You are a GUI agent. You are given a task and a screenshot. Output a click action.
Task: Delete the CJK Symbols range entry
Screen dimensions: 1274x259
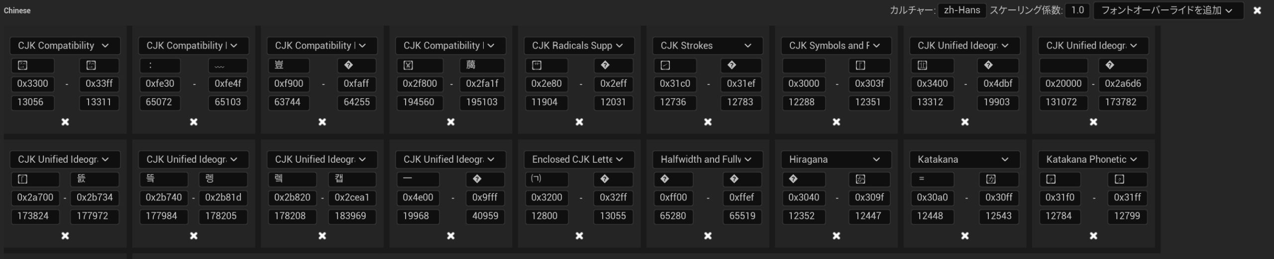point(836,122)
